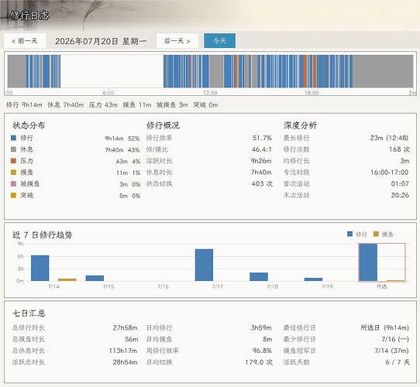The height and width of the screenshot is (387, 420).
Task: Click the 日均修行 value 3h59m
Action: tap(261, 328)
